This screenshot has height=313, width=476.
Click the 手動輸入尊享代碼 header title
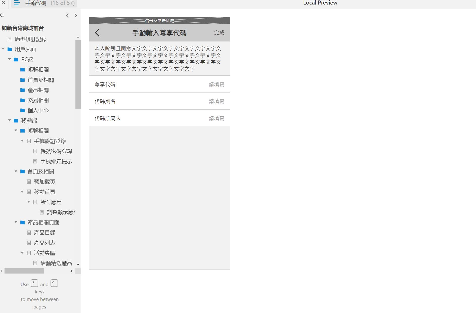tap(159, 33)
